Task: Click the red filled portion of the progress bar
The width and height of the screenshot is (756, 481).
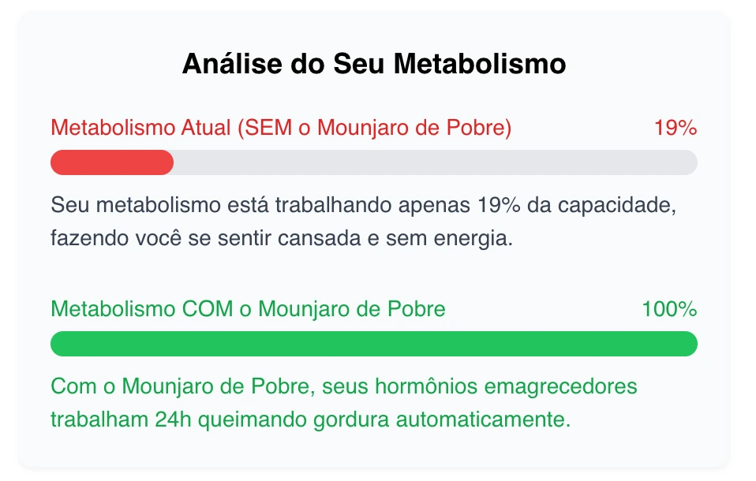Action: point(111,162)
